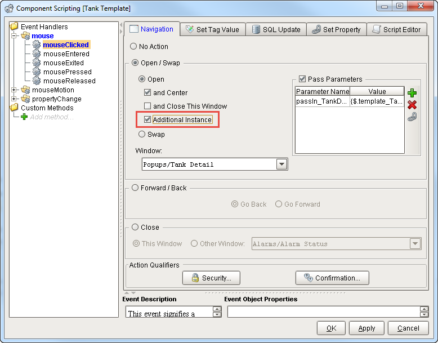
Task: Click the speech bubbles icon on Confirmation button
Action: pyautogui.click(x=308, y=278)
